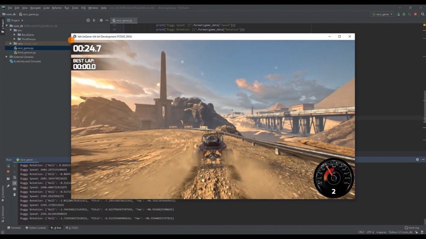Screen dimensions: 426x239
Task: Open the Event Log
Action: (x=412, y=228)
